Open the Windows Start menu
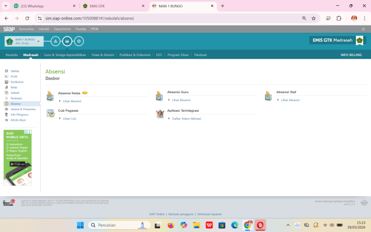This screenshot has height=232, width=371. tap(80, 225)
